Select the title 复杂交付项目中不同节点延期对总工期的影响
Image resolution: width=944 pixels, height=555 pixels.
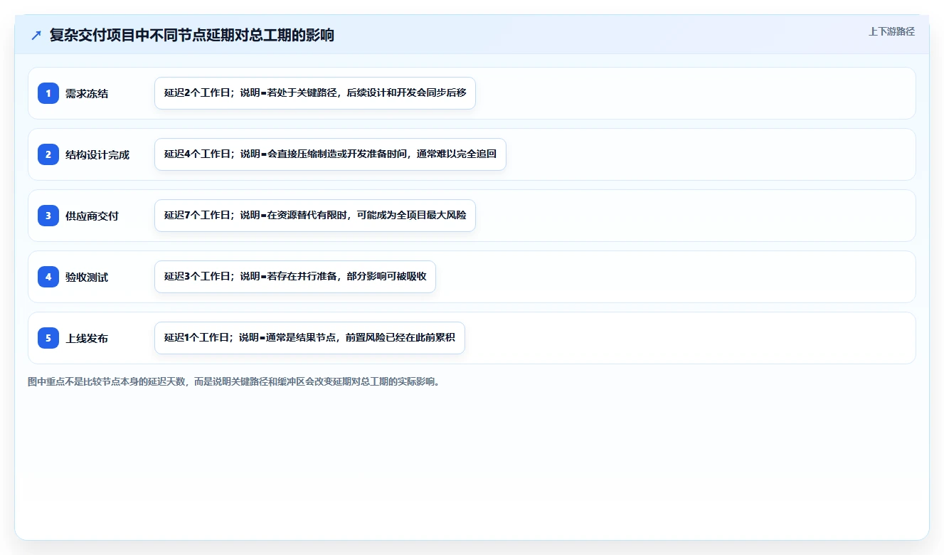[x=191, y=36]
